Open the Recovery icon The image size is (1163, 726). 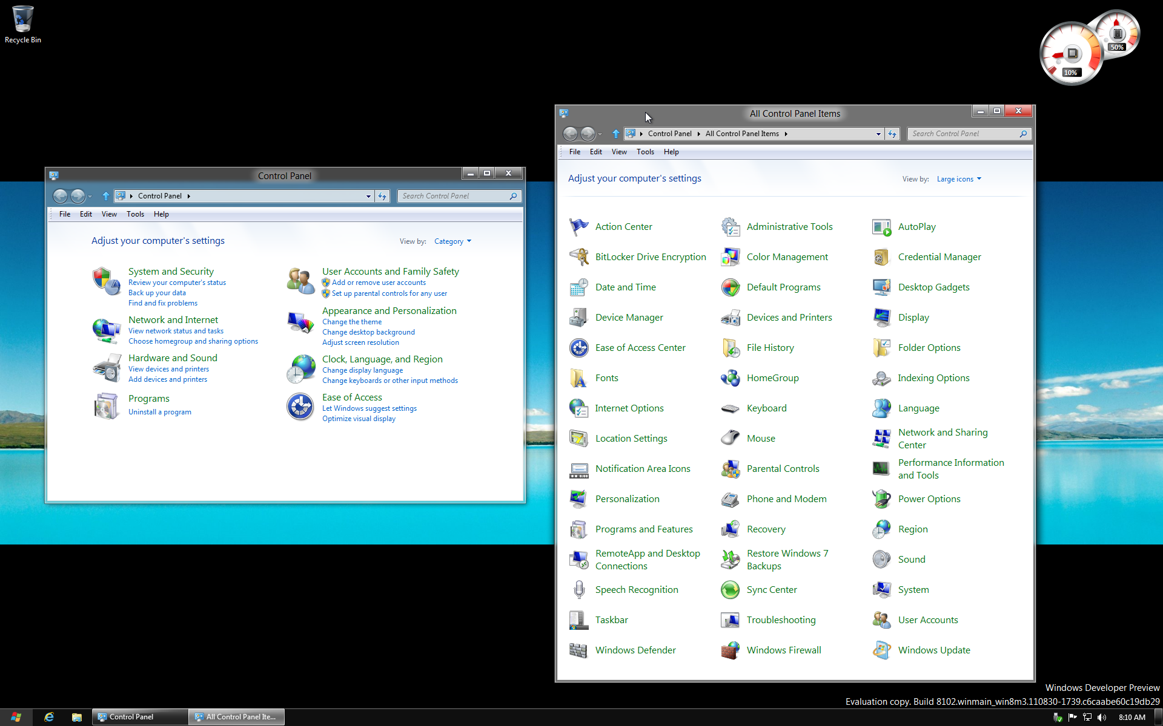click(730, 529)
